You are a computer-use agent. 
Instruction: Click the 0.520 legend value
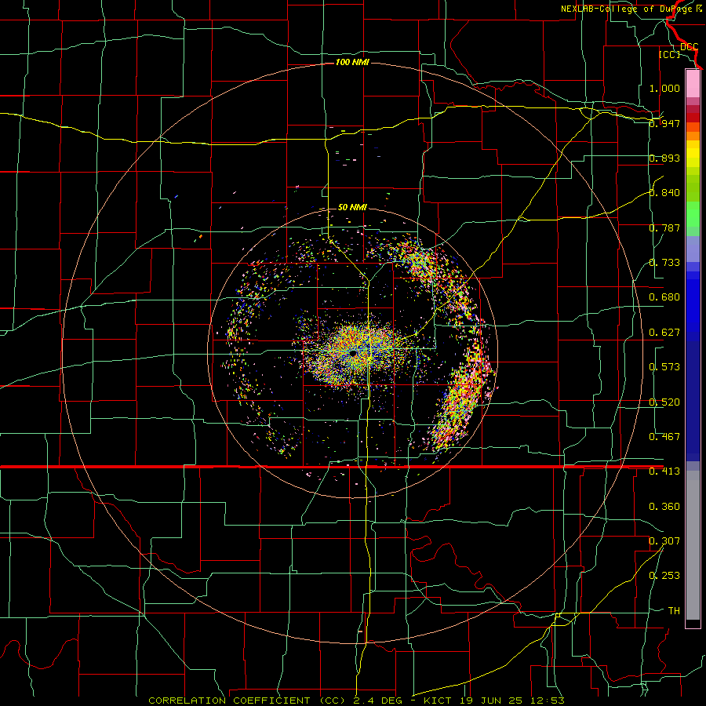(664, 402)
